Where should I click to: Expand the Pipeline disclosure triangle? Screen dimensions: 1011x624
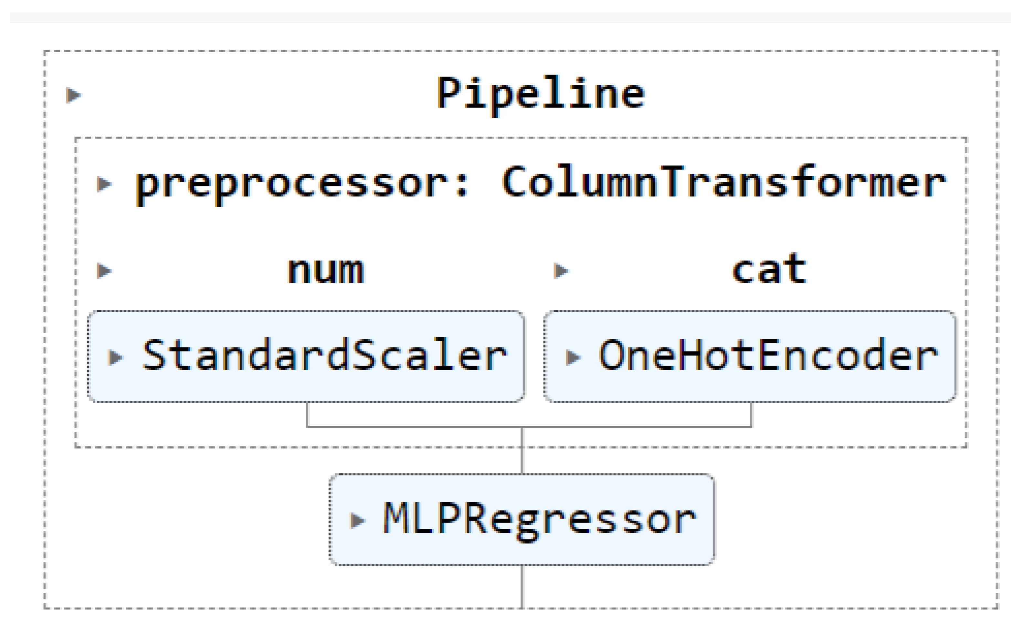(x=73, y=95)
